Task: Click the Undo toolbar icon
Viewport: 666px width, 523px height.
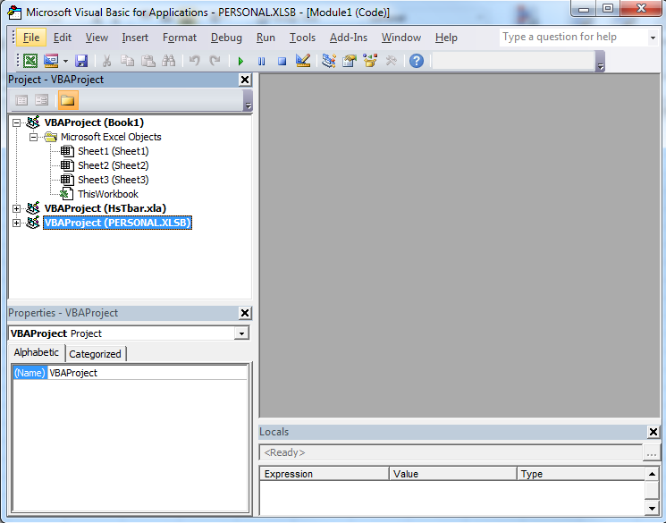Action: tap(195, 61)
